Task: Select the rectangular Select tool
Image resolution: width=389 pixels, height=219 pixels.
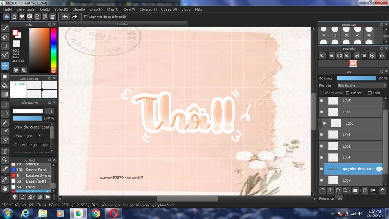Action: (x=5, y=105)
